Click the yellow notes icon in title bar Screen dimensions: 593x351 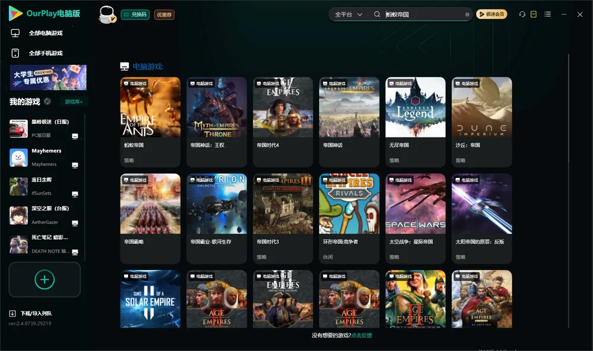click(x=534, y=14)
